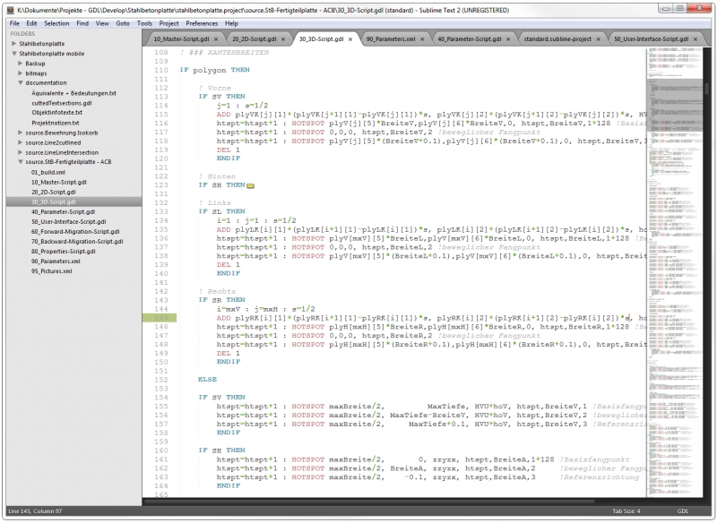Click the Sublime Text icon in title bar
This screenshot has width=717, height=523.
click(9, 8)
